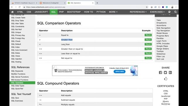Reload the page
Screen dimensions: 188x106
pyautogui.click(x=19, y=7)
